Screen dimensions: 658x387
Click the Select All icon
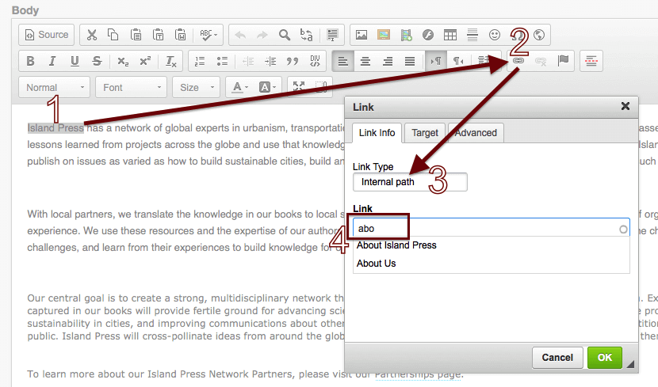[x=332, y=35]
